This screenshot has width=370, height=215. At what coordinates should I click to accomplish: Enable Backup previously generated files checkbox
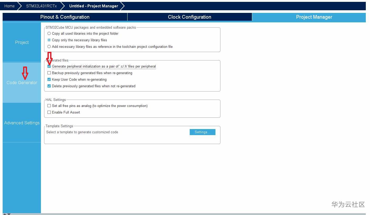point(49,73)
